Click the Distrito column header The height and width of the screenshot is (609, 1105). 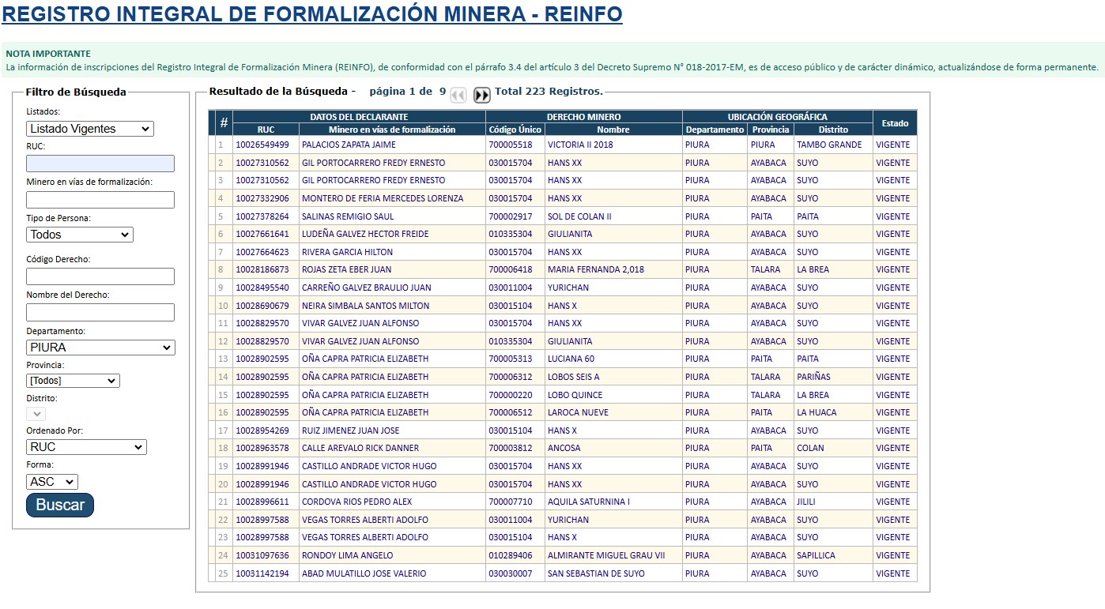[833, 130]
